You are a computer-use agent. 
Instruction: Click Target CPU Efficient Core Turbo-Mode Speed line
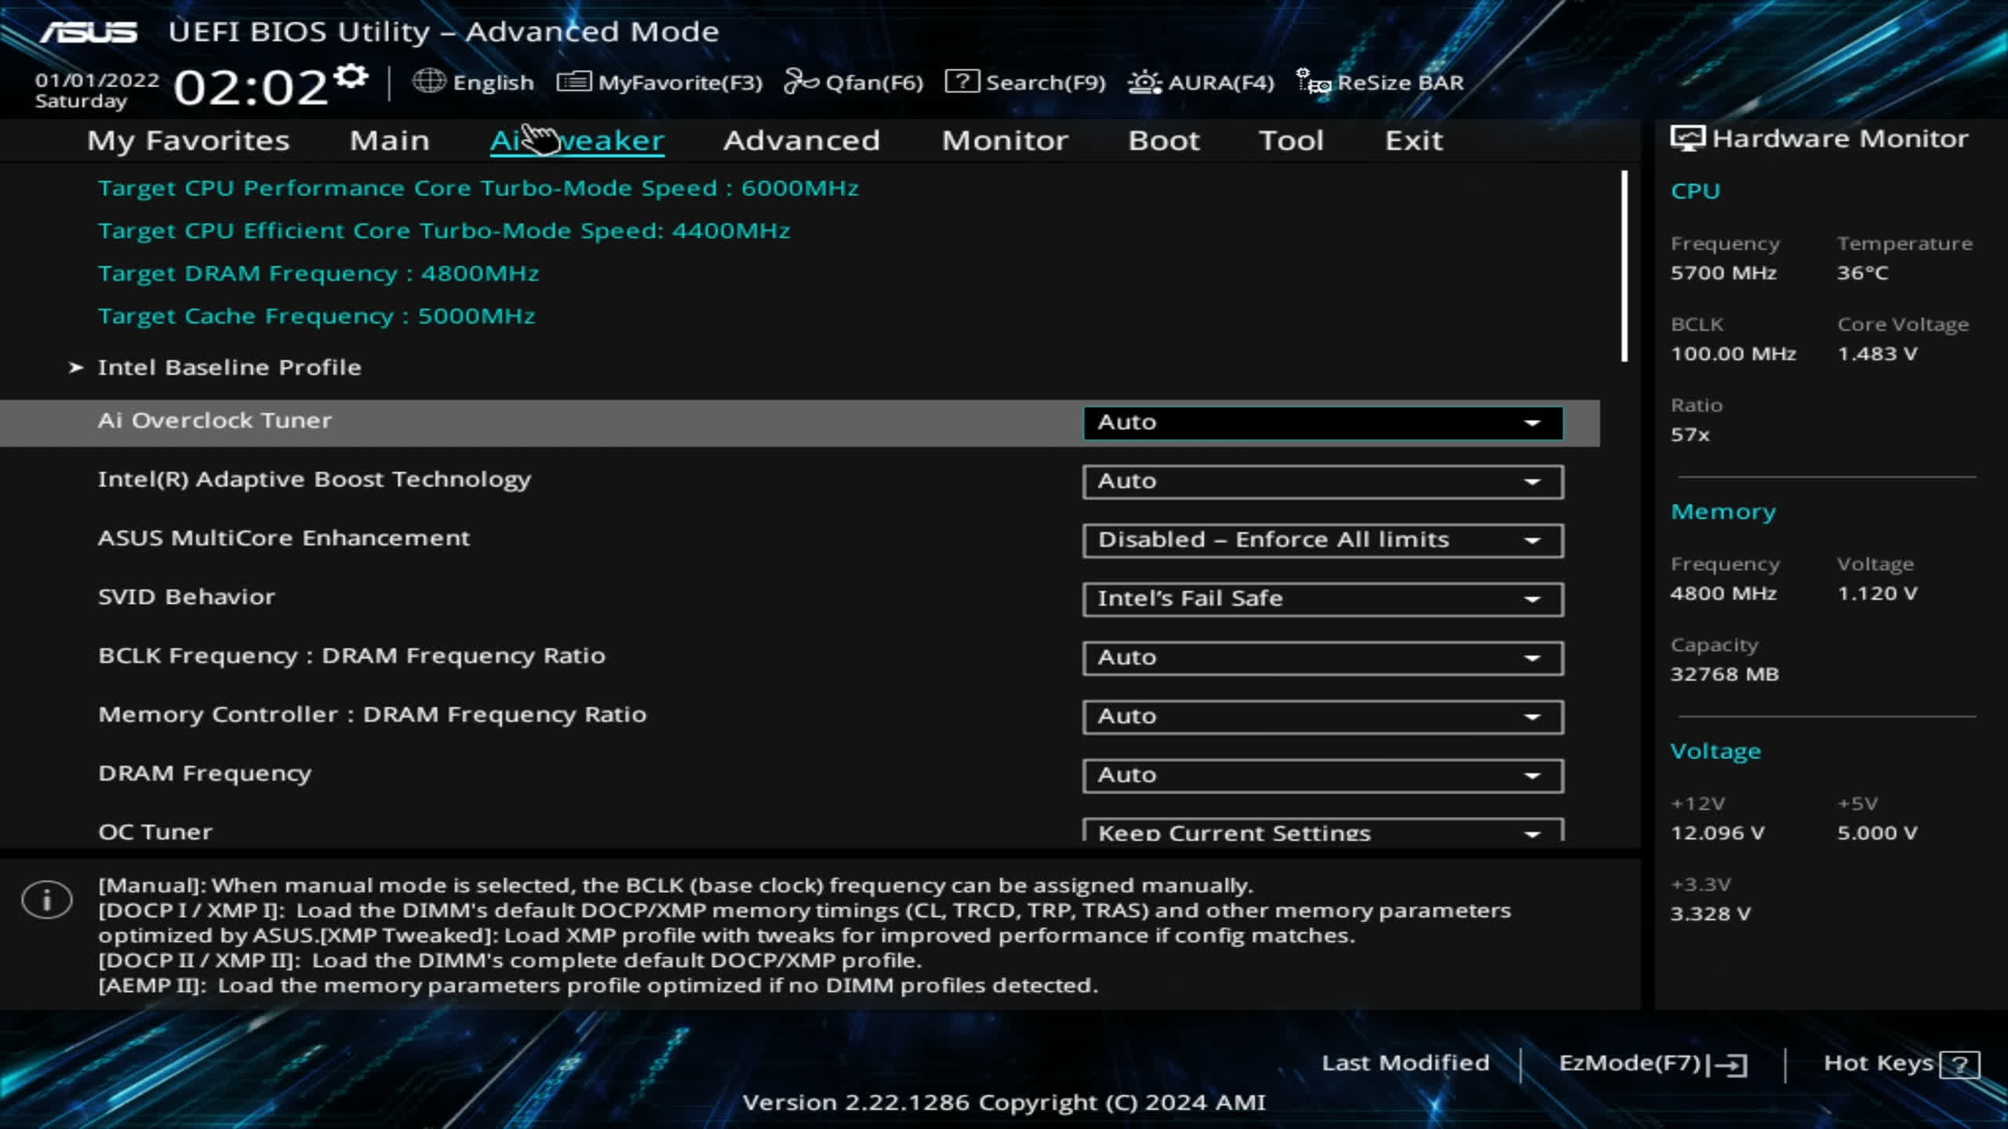coord(444,231)
